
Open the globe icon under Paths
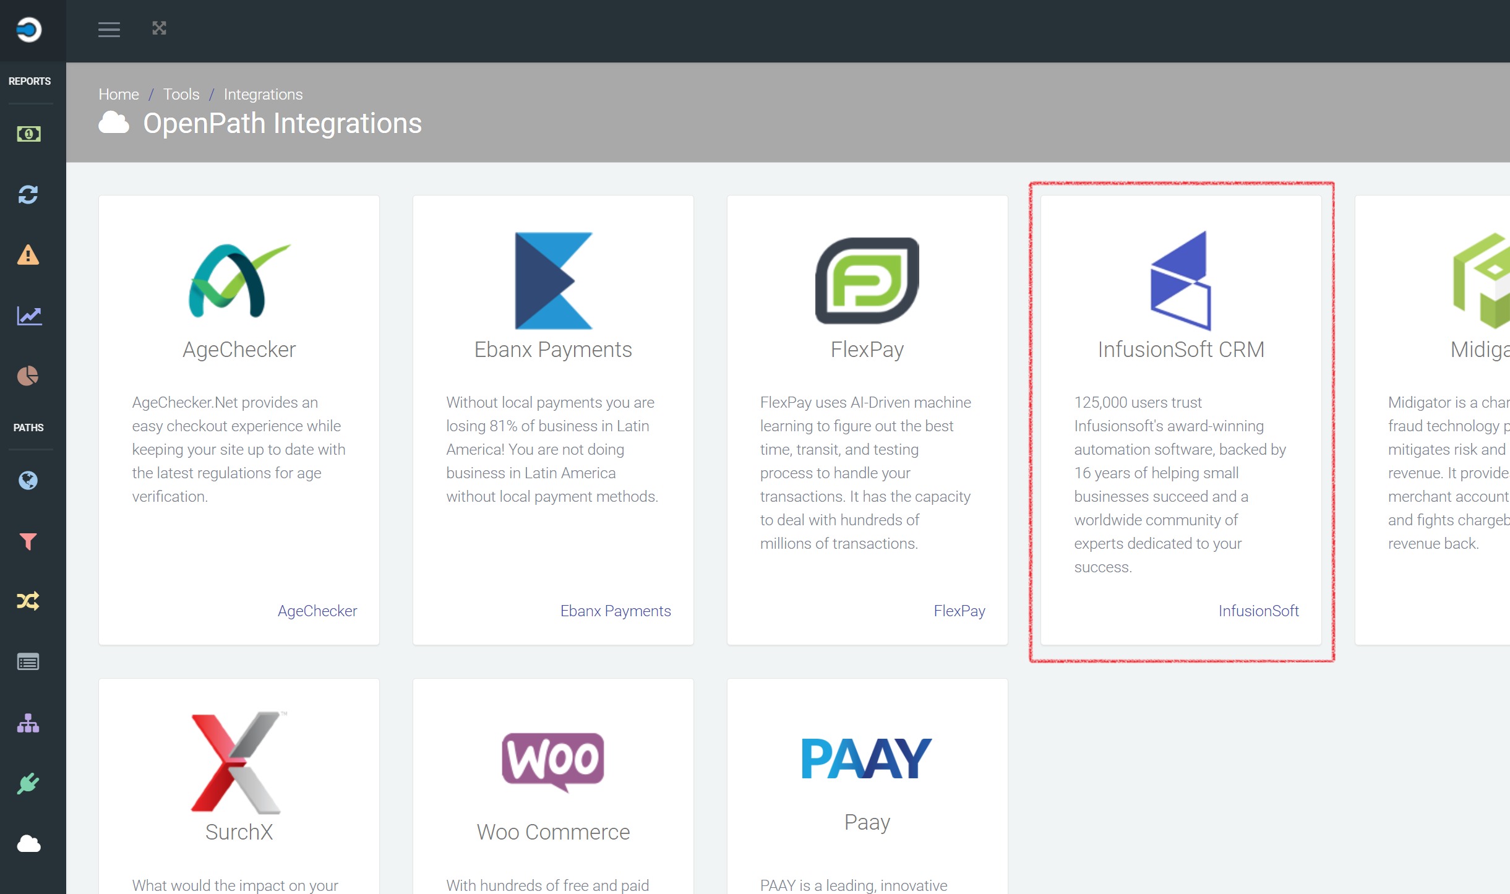click(x=28, y=480)
